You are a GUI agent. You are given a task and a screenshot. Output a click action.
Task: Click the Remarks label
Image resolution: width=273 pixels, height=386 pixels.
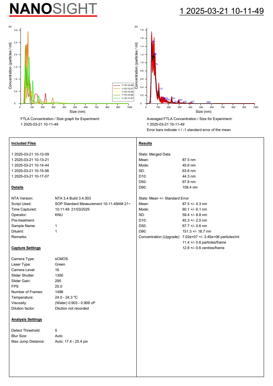point(19,237)
